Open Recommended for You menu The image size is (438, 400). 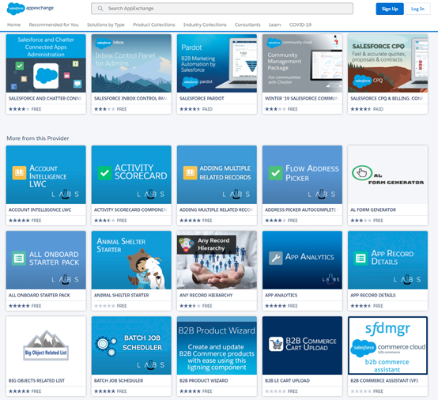point(54,25)
